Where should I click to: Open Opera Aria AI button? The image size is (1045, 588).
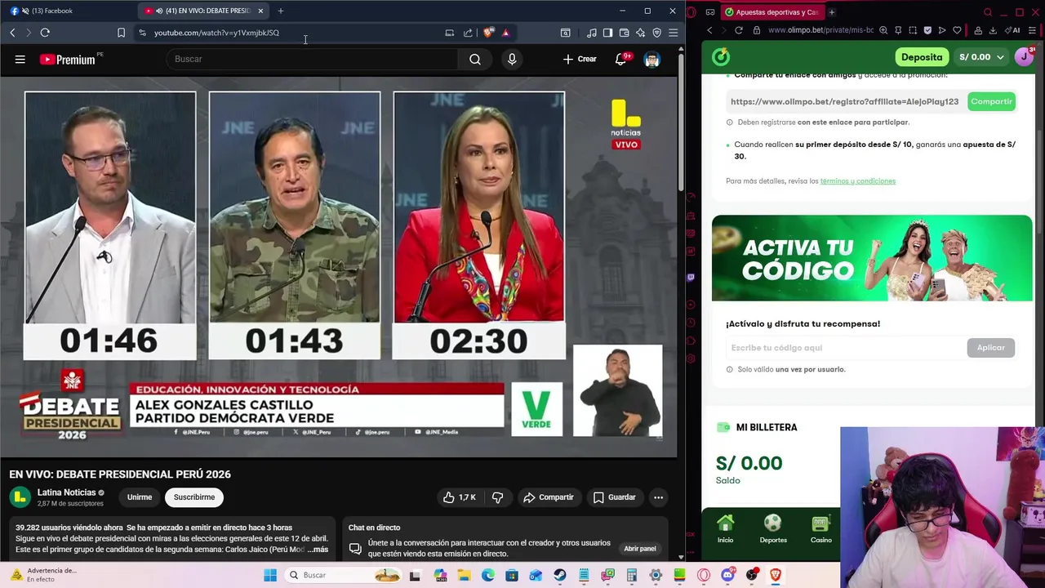pyautogui.click(x=1012, y=30)
